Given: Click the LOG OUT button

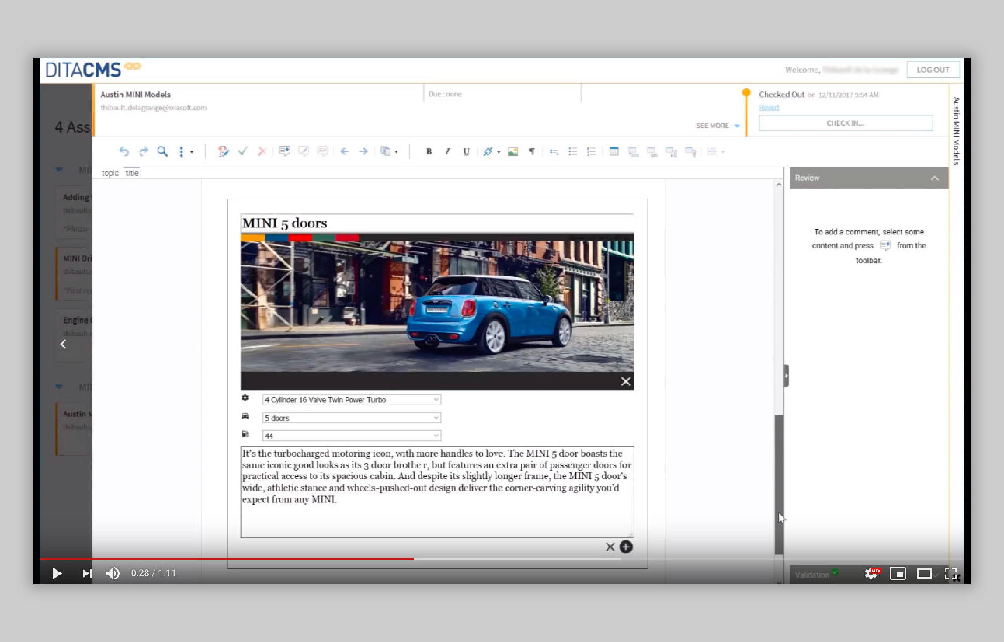Looking at the screenshot, I should (933, 70).
